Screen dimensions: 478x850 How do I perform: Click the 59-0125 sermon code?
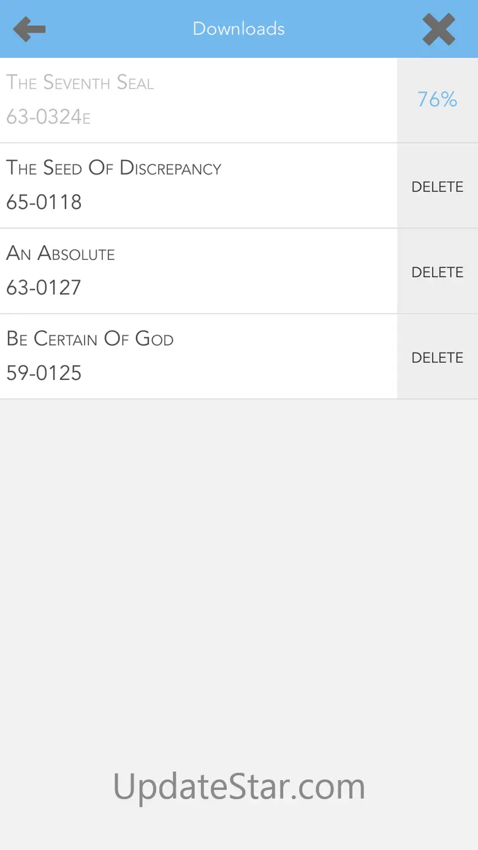click(44, 373)
